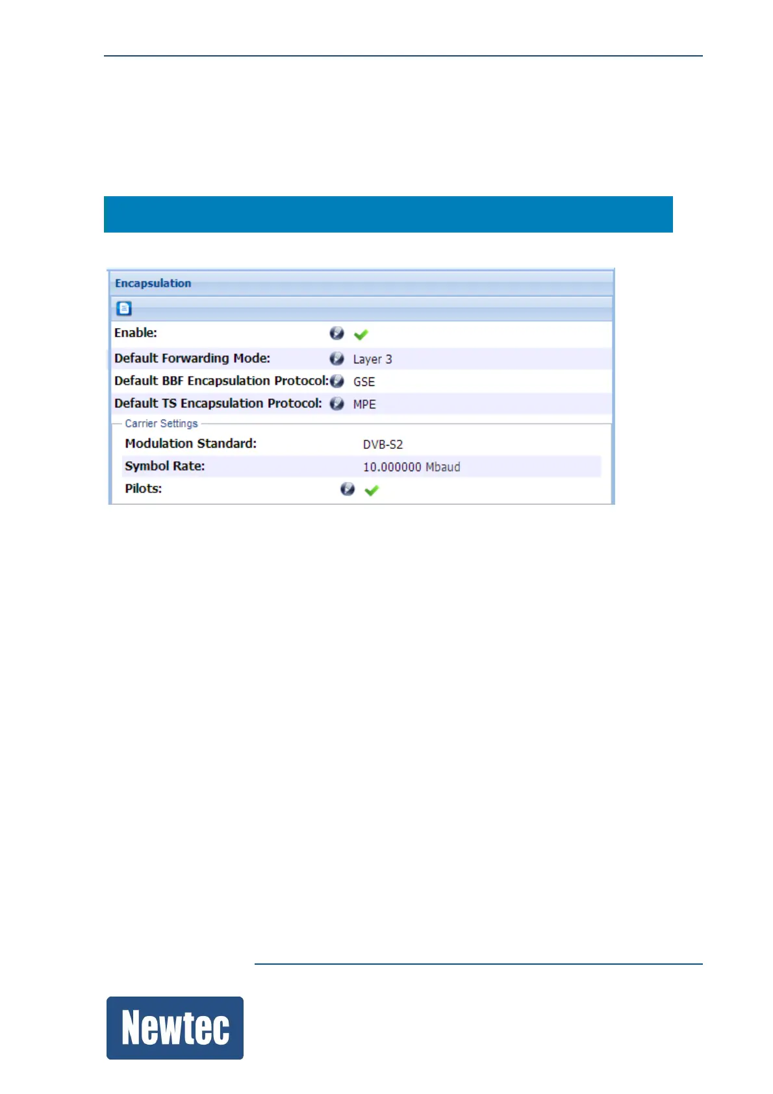Click the Symbol Rate label

164,466
